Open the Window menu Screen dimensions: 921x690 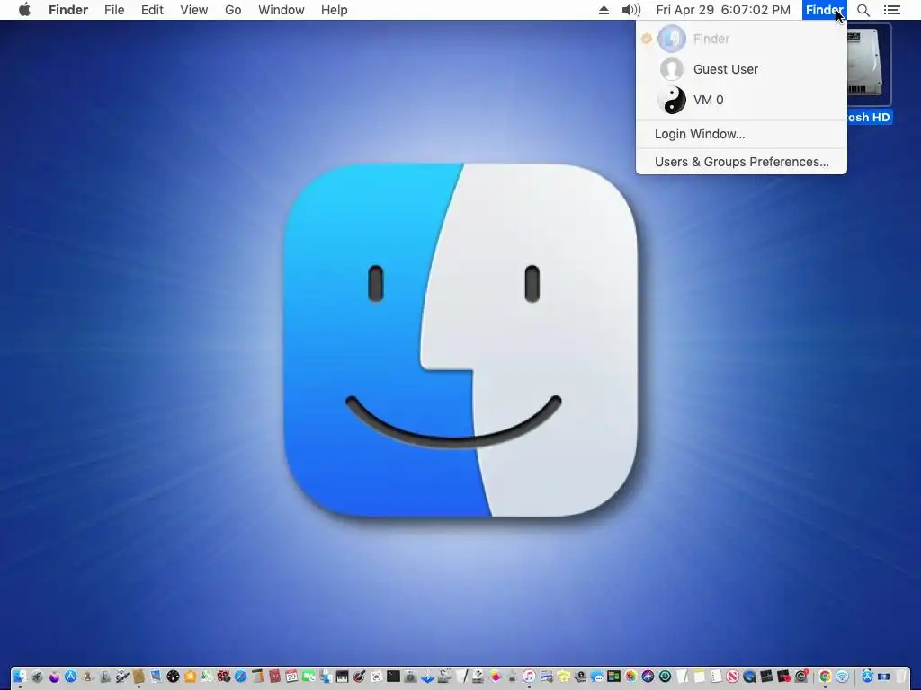click(282, 10)
